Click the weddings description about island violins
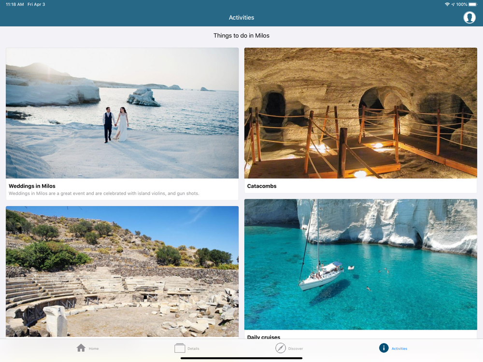 pyautogui.click(x=104, y=194)
